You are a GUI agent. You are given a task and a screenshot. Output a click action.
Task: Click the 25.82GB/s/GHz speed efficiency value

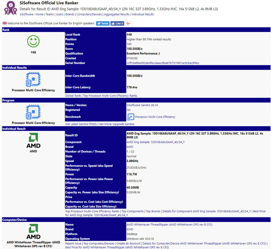pyautogui.click(x=136, y=167)
